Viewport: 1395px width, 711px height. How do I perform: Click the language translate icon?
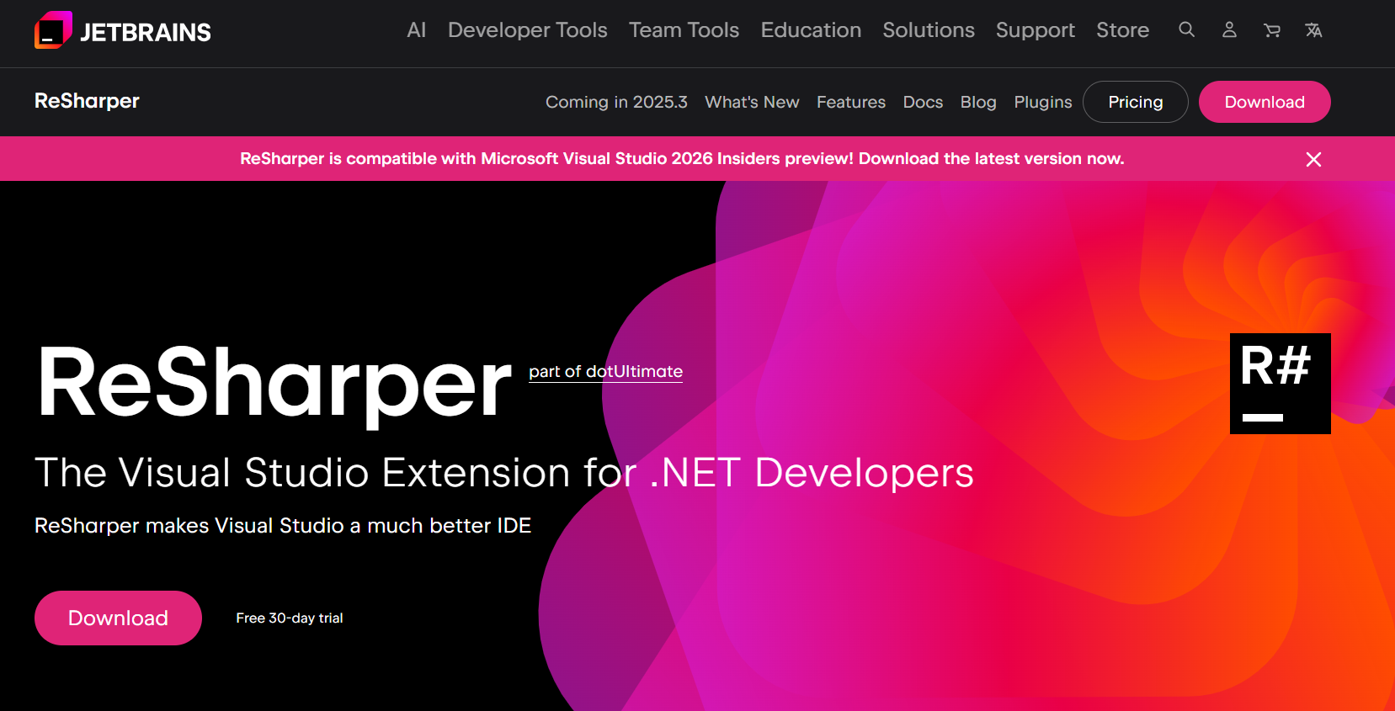[1313, 30]
